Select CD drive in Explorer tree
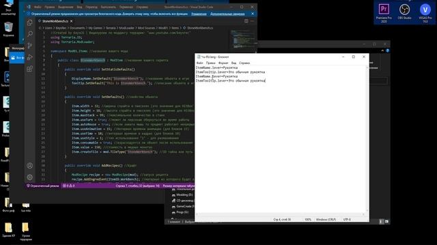 183,201
